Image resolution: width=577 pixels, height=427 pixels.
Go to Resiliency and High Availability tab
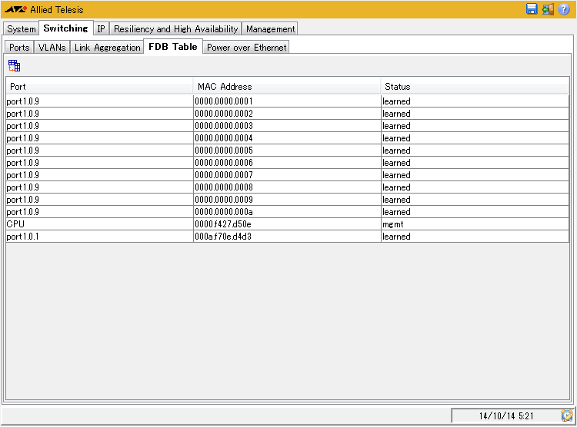175,28
